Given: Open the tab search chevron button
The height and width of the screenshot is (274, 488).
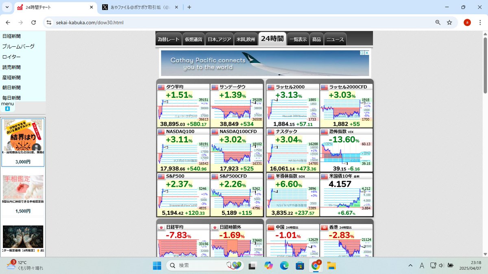Looking at the screenshot, I should click(x=7, y=7).
